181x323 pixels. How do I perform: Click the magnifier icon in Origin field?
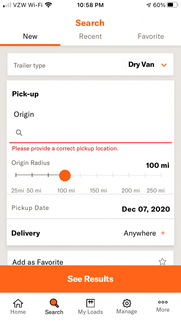tap(19, 132)
